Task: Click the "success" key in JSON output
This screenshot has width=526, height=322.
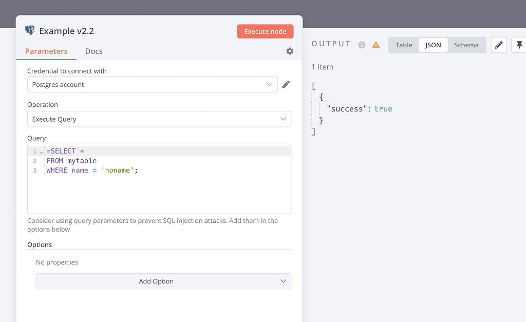Action: click(348, 109)
